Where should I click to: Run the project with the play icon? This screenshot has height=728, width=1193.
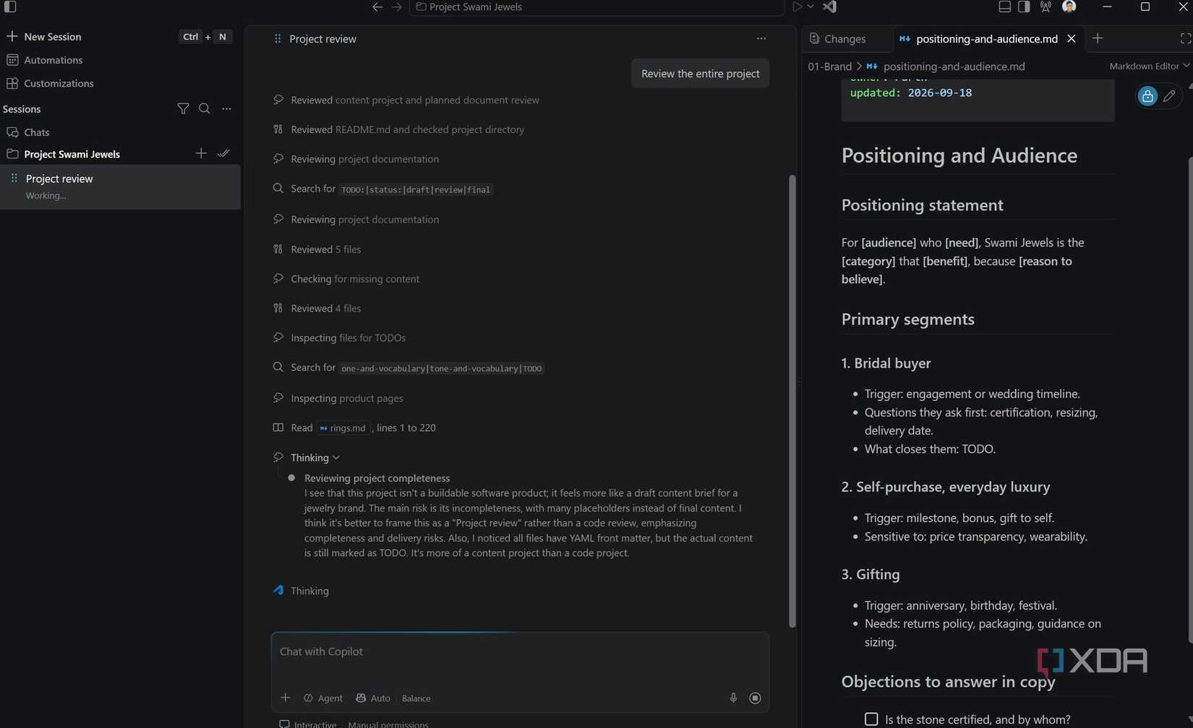pyautogui.click(x=797, y=7)
